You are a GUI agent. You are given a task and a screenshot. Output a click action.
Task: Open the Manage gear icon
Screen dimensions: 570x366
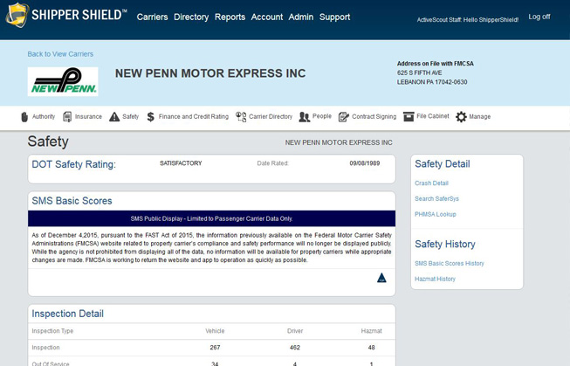(461, 117)
